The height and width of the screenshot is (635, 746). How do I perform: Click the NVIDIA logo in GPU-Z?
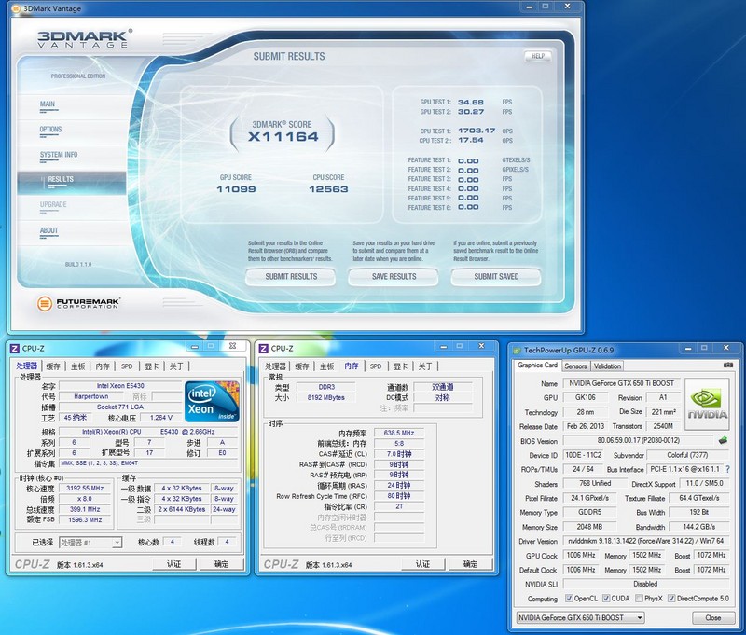point(707,404)
